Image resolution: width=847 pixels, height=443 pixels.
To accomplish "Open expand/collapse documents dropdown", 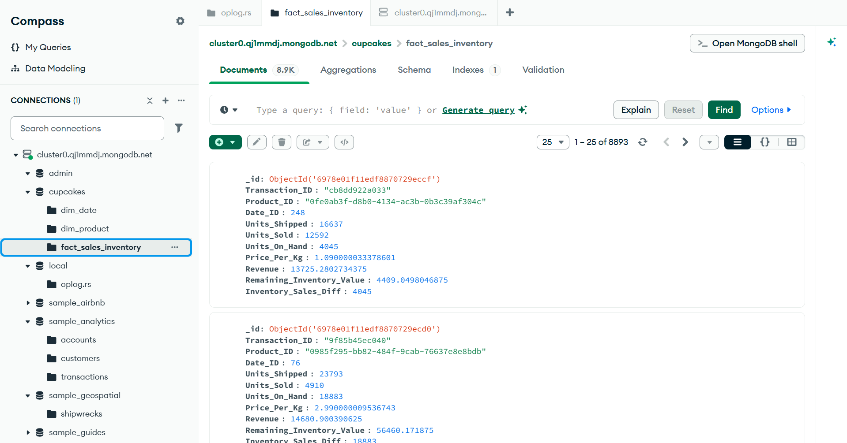I will (709, 142).
